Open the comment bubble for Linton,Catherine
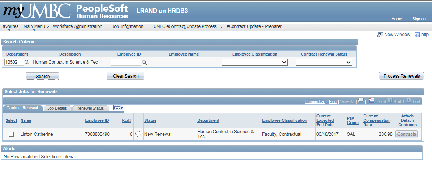Viewport: 432px width, 191px height. (x=138, y=134)
